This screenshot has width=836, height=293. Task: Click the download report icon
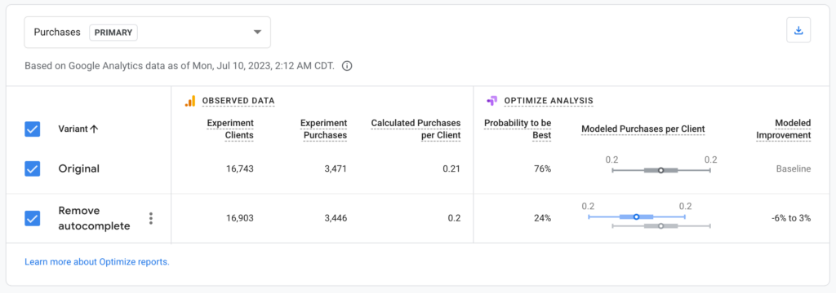(798, 30)
